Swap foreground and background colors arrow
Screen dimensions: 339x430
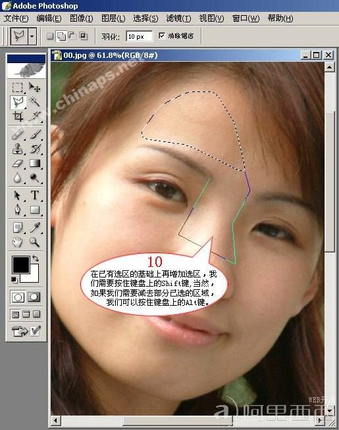[36, 258]
